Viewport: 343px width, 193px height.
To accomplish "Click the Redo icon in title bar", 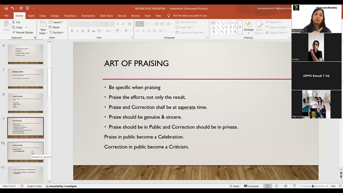I will 21,8.
